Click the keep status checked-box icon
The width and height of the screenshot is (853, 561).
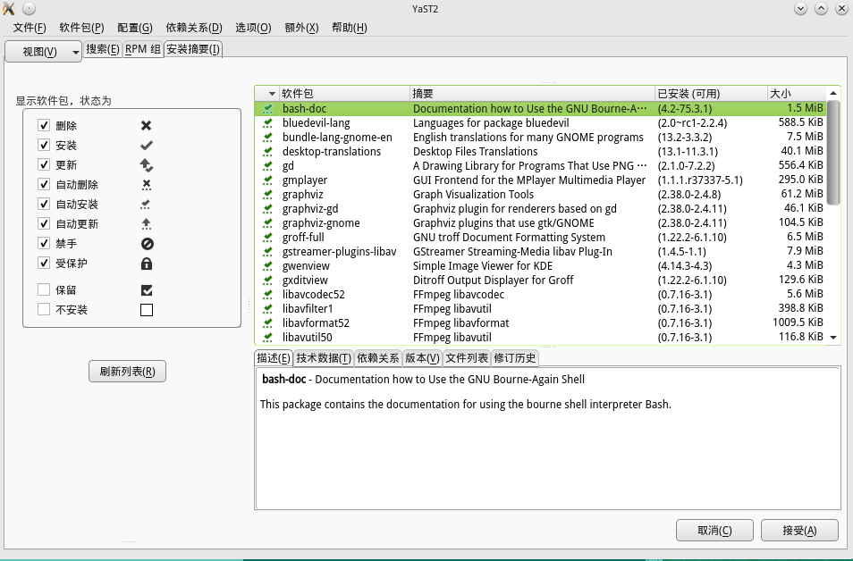[x=147, y=289]
